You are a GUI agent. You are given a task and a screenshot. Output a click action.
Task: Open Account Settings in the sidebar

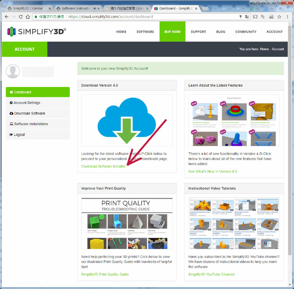point(37,103)
